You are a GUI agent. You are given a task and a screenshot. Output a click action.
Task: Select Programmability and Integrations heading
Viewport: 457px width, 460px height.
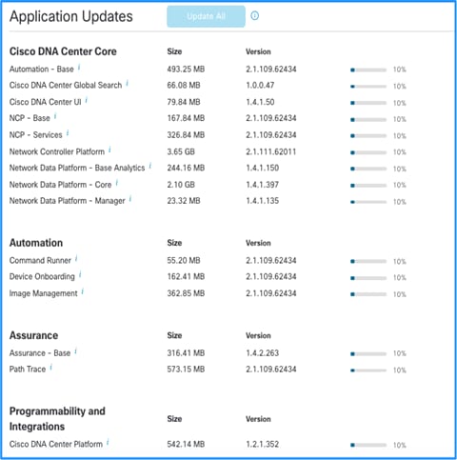[57, 419]
